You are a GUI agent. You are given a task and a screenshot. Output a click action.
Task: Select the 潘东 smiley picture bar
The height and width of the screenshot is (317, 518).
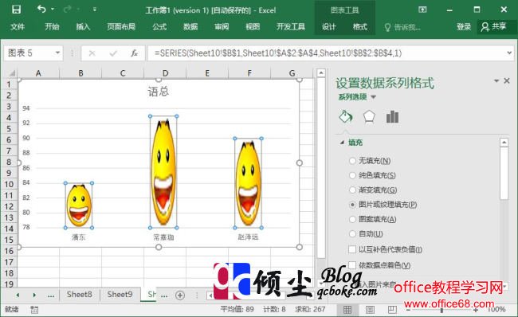(x=79, y=205)
